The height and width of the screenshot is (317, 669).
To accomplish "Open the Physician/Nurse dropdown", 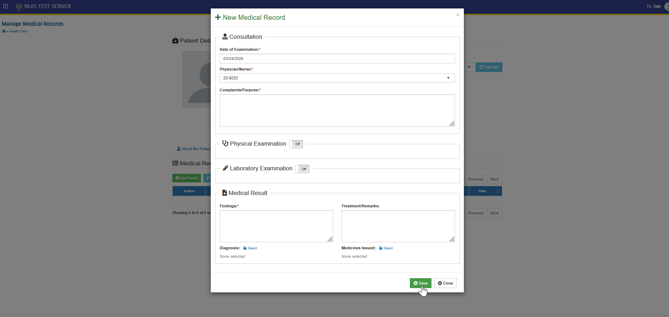I will pyautogui.click(x=337, y=78).
